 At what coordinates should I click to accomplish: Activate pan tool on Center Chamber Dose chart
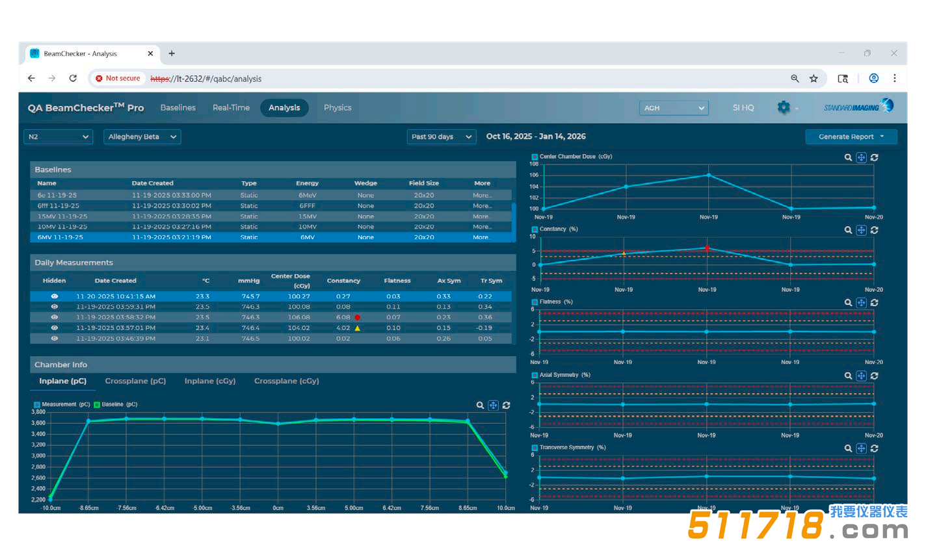861,157
